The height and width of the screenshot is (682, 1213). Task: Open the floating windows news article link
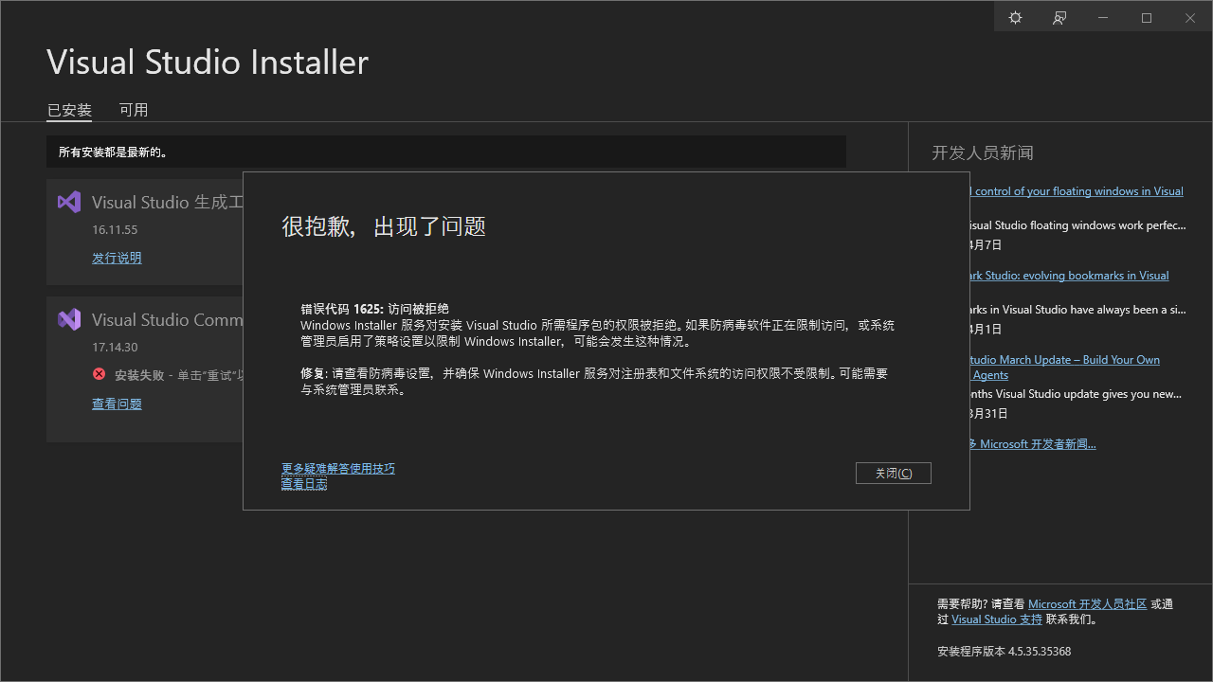click(x=1077, y=191)
